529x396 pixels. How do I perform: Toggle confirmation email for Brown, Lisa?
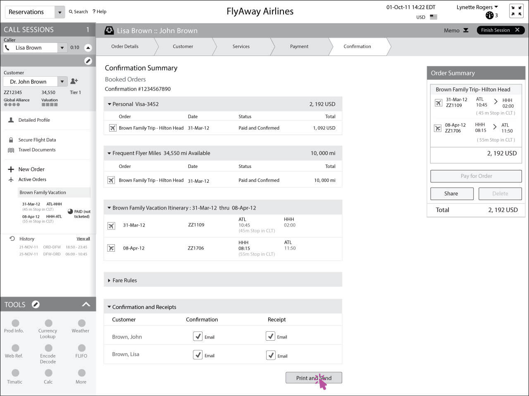click(198, 355)
